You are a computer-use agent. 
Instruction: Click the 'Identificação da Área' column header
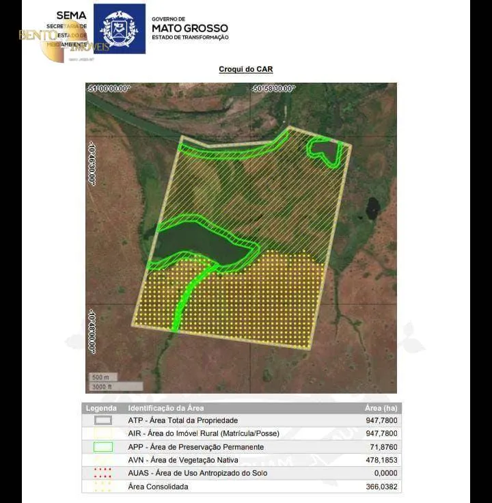point(166,408)
